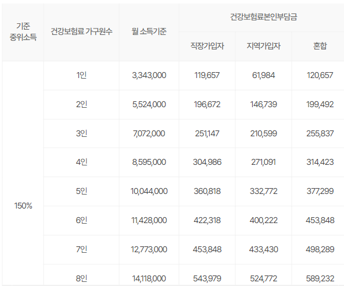Click the value 589,232
Image resolution: width=344 pixels, height=286 pixels.
320,279
